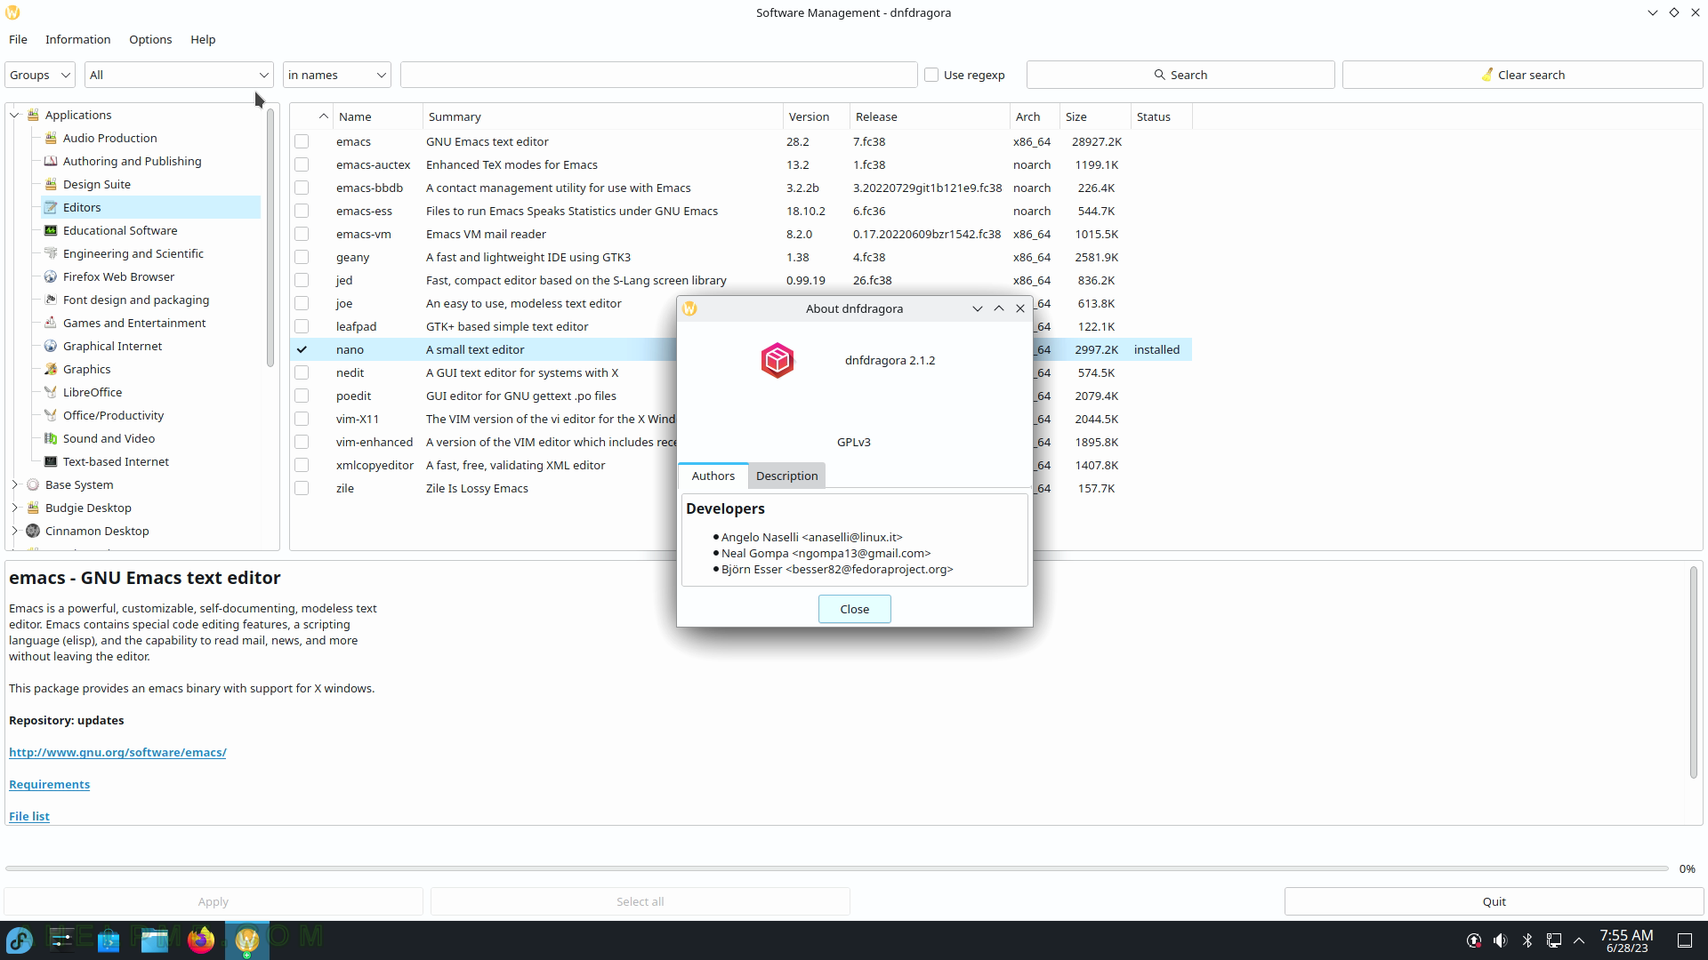Click the Font design and packaging icon

51,300
